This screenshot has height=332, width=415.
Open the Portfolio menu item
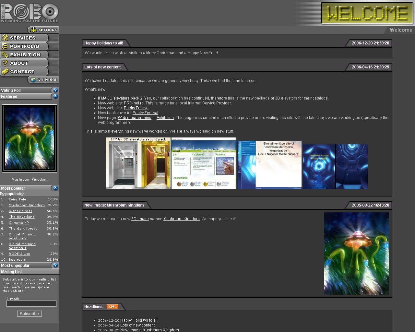pos(25,46)
